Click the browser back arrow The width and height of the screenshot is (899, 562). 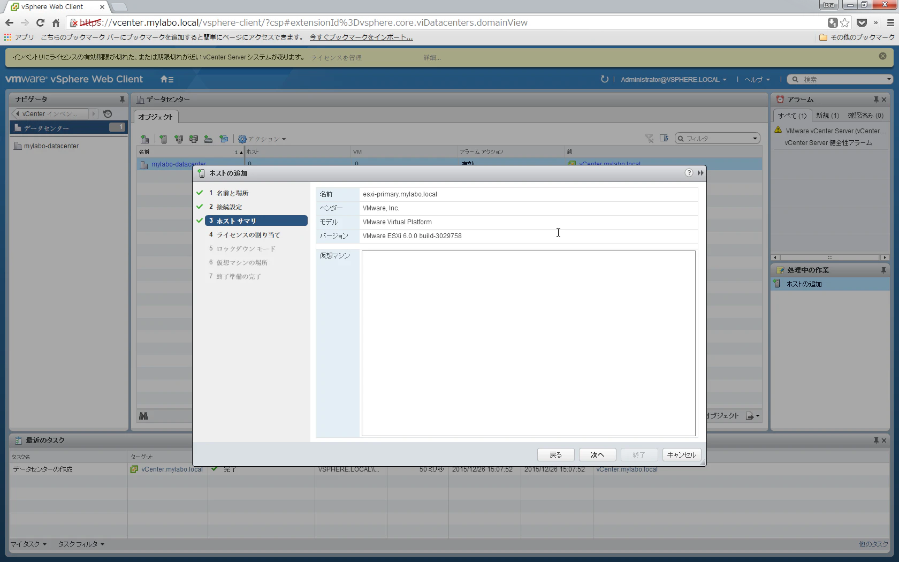(9, 22)
